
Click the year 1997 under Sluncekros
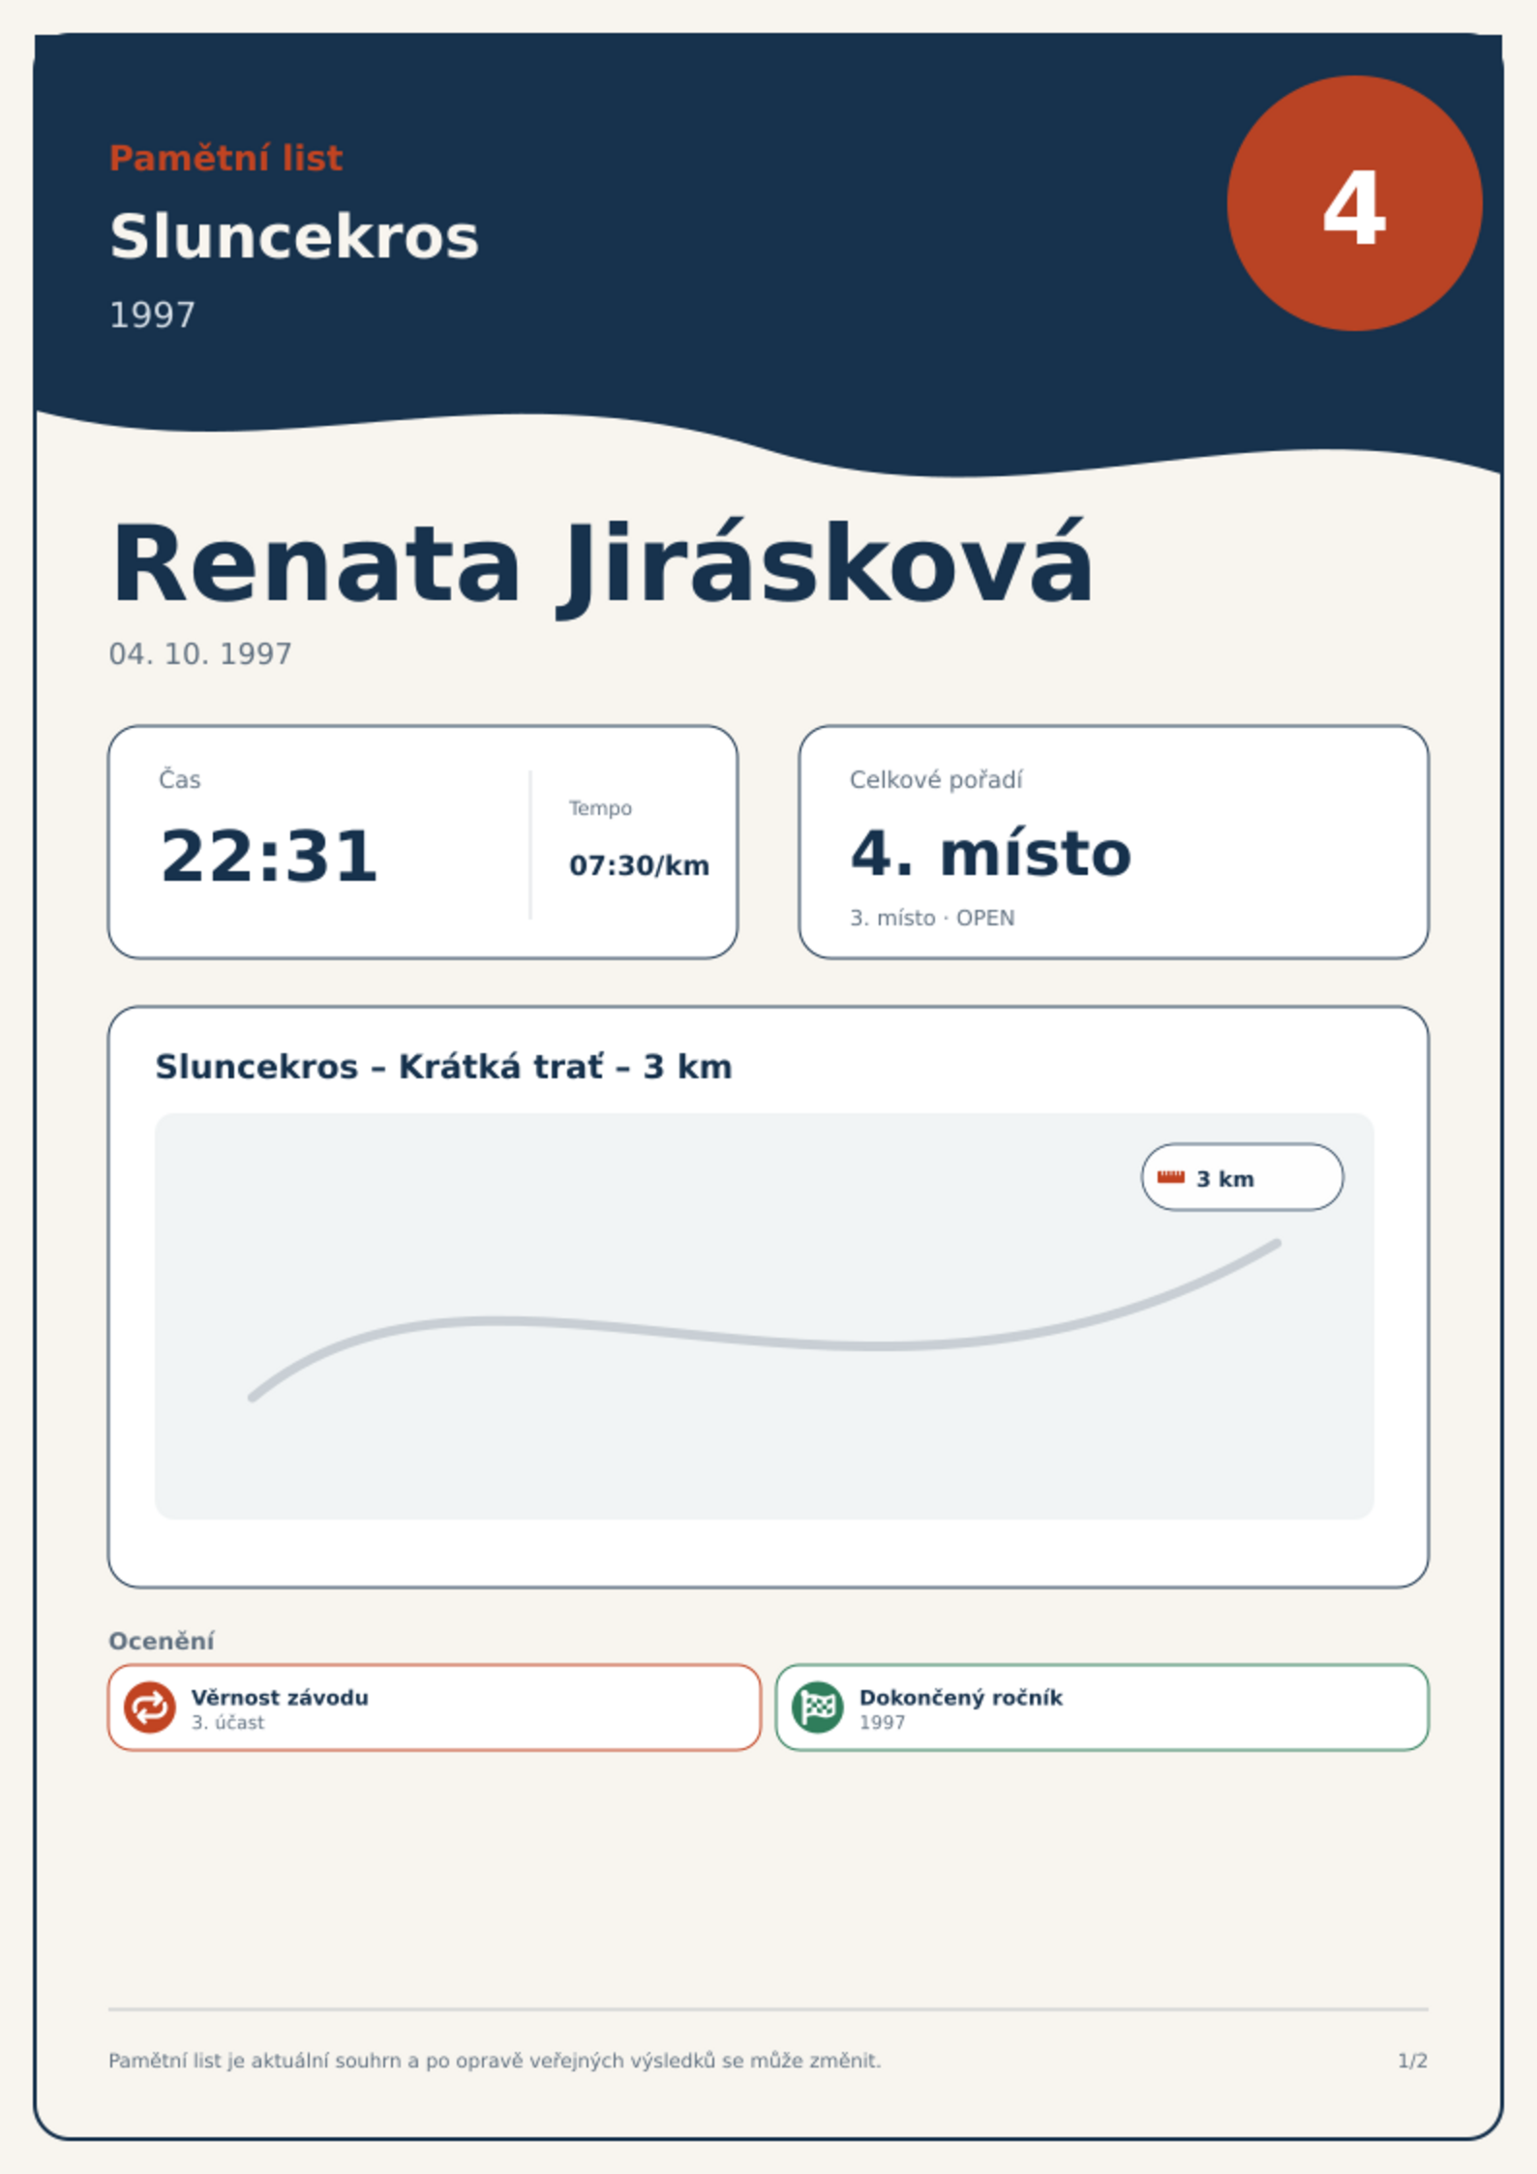[152, 315]
